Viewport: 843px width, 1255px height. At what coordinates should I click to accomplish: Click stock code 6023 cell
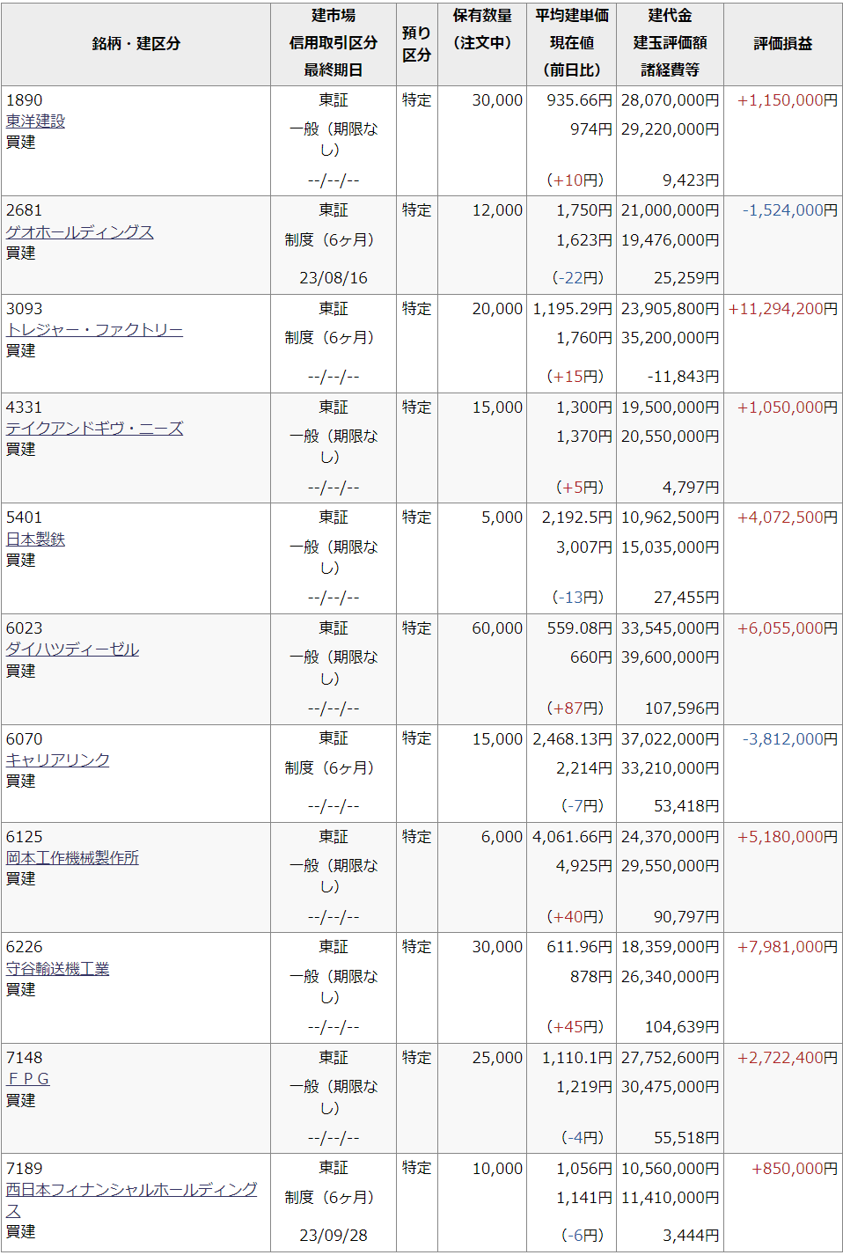coord(25,628)
